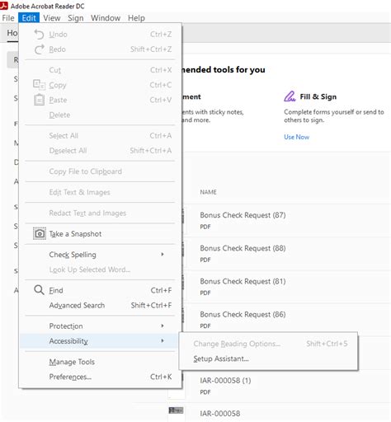Click the Use Now link under Fill & Sign
This screenshot has height=422, width=391.
(x=296, y=137)
